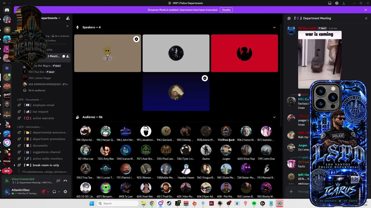The image size is (371, 208).
Task: Open the loa-request channel
Action: click(43, 112)
